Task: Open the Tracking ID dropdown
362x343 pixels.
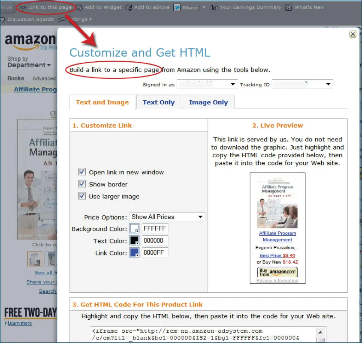Action: pos(302,84)
